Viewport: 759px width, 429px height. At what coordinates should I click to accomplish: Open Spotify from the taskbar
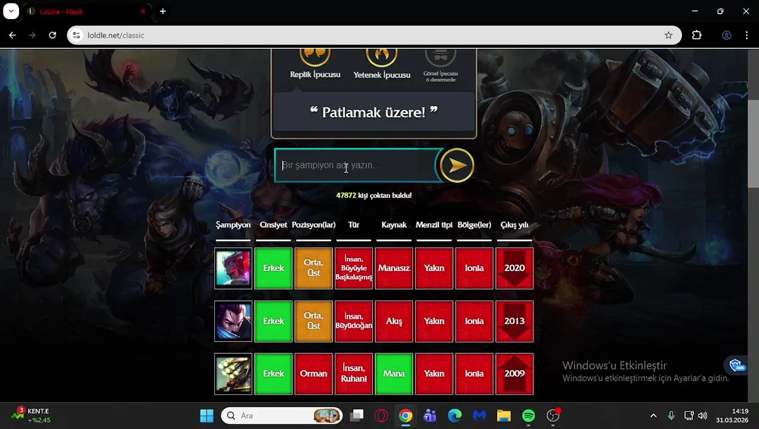pyautogui.click(x=529, y=416)
